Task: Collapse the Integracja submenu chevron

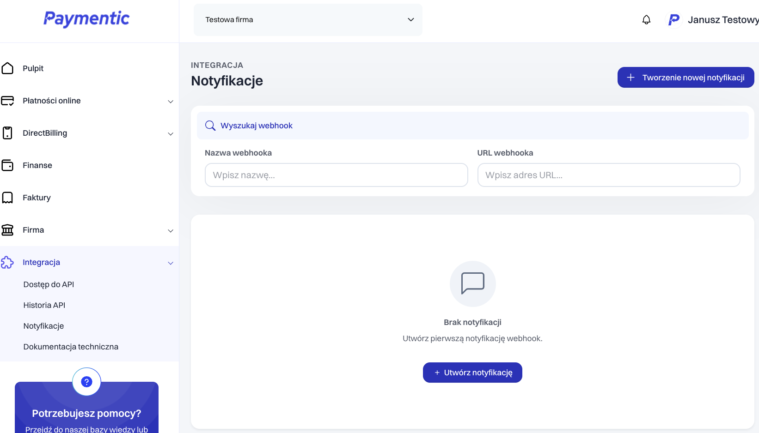Action: 171,263
